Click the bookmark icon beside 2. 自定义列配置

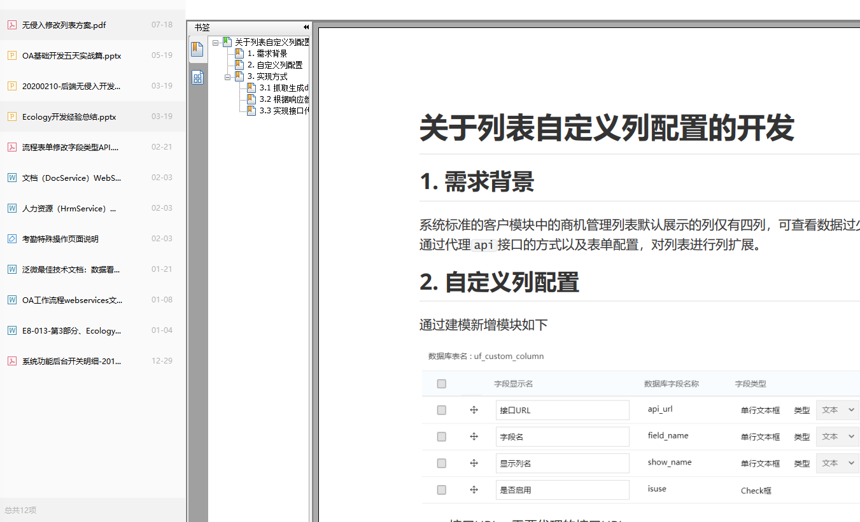[241, 64]
